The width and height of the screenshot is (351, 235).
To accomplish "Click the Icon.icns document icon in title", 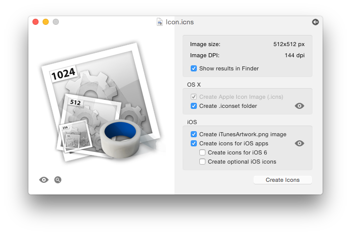I will point(160,22).
